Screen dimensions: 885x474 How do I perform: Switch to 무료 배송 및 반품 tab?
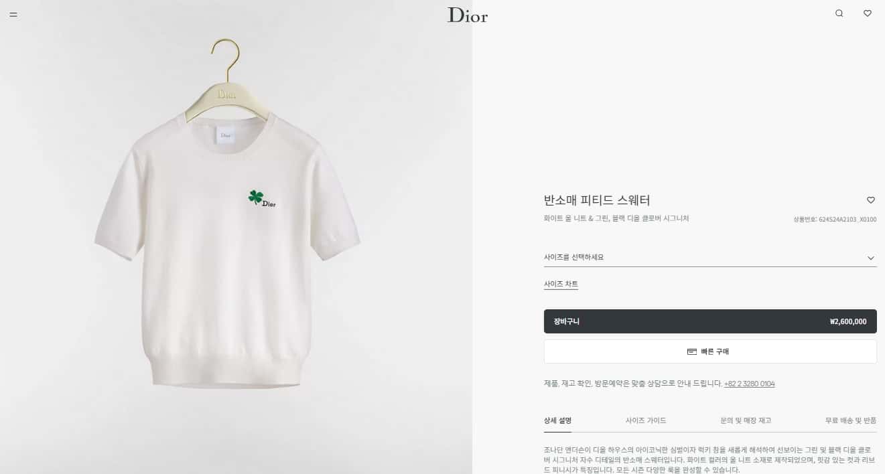point(851,420)
